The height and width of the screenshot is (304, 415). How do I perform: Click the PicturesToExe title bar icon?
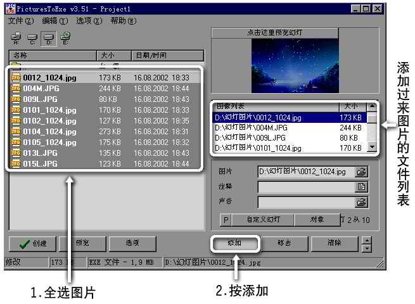[x=10, y=9]
